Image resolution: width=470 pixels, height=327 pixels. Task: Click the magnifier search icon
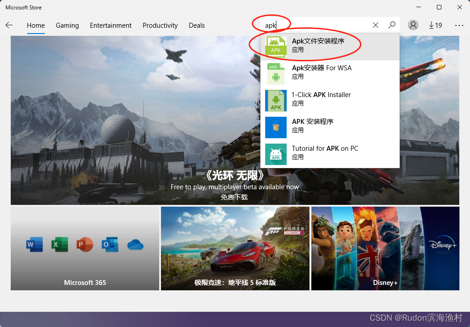(x=391, y=25)
